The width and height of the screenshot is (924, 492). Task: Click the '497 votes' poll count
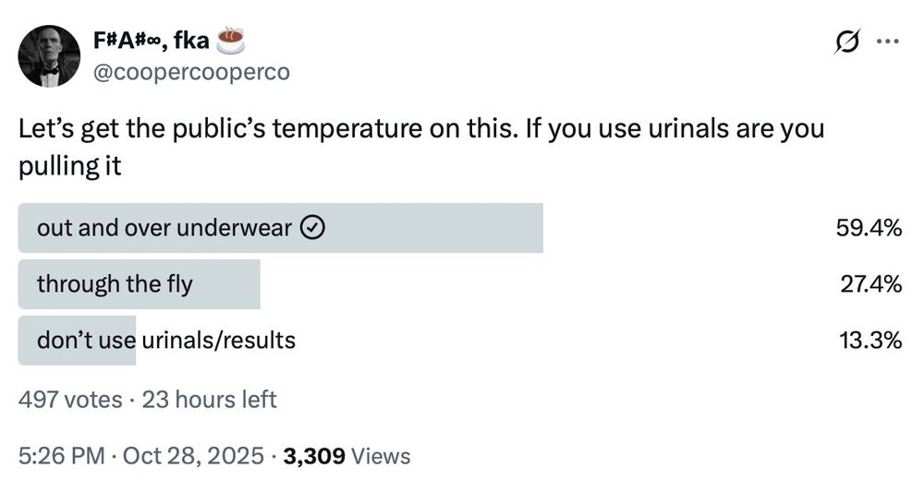(70, 399)
